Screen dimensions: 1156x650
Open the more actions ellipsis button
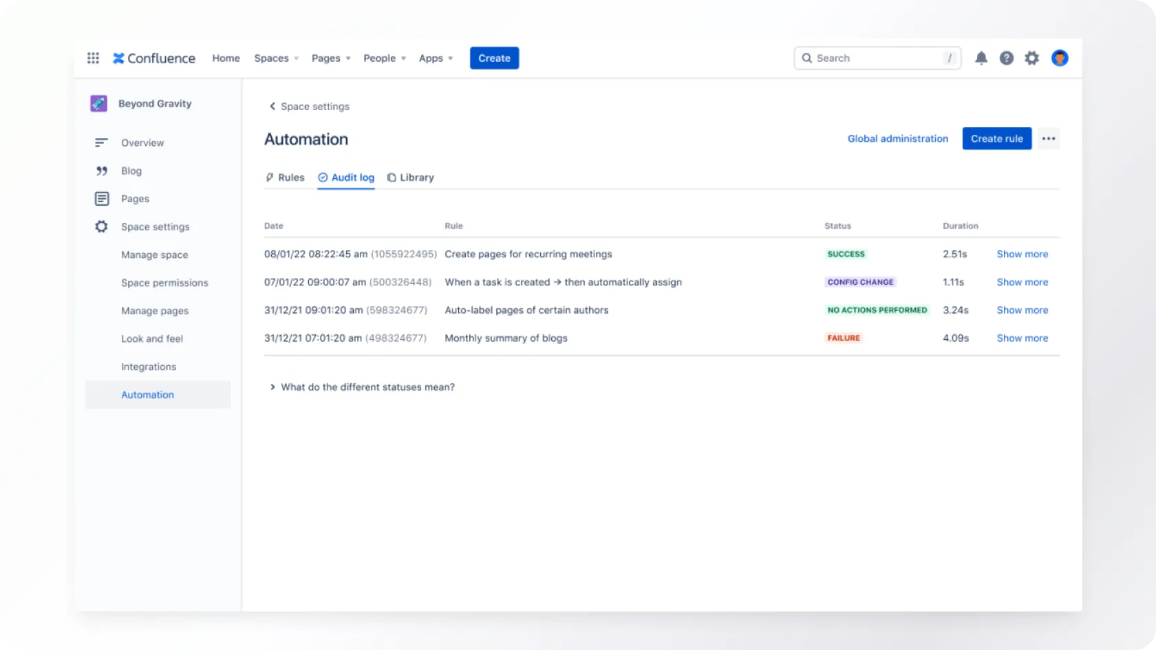point(1048,139)
